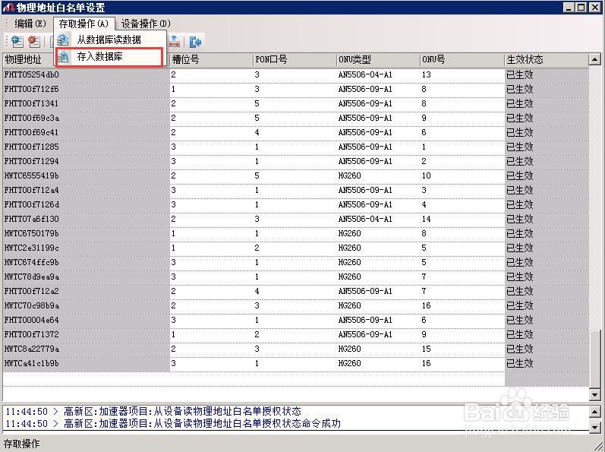Close the 存取操作(A) menu header
The image size is (605, 452).
click(84, 24)
